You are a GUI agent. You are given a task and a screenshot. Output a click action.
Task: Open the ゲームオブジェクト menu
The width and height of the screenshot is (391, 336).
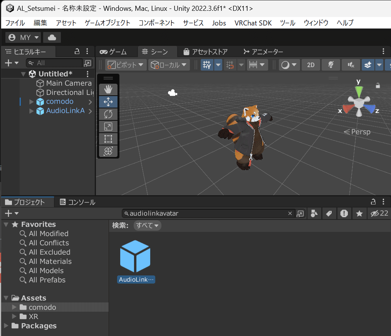pos(107,23)
